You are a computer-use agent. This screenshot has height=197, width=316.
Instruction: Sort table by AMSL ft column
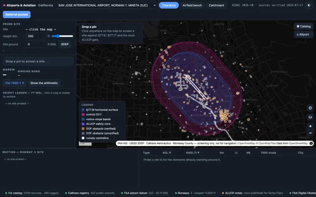point(193,153)
